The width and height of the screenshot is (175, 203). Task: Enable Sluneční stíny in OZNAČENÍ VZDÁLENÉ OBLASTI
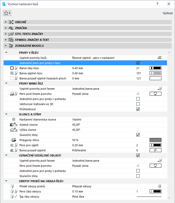[138, 176]
